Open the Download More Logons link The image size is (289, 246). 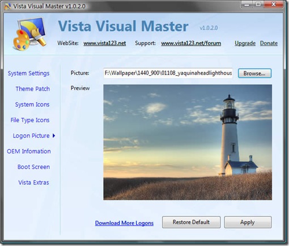click(124, 223)
